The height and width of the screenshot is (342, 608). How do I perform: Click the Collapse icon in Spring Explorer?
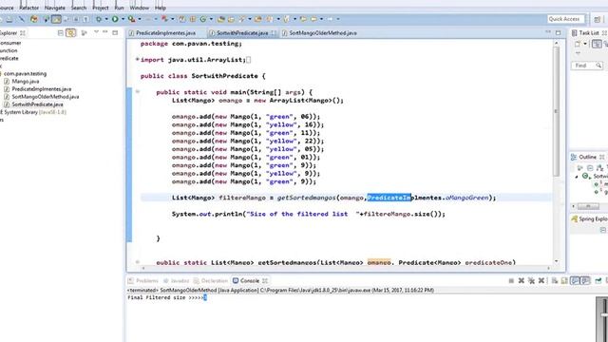point(603,230)
